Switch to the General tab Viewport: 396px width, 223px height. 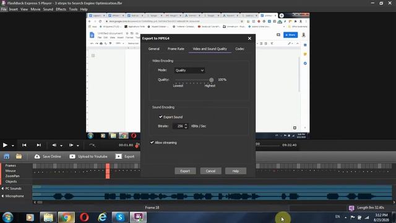[x=154, y=49]
